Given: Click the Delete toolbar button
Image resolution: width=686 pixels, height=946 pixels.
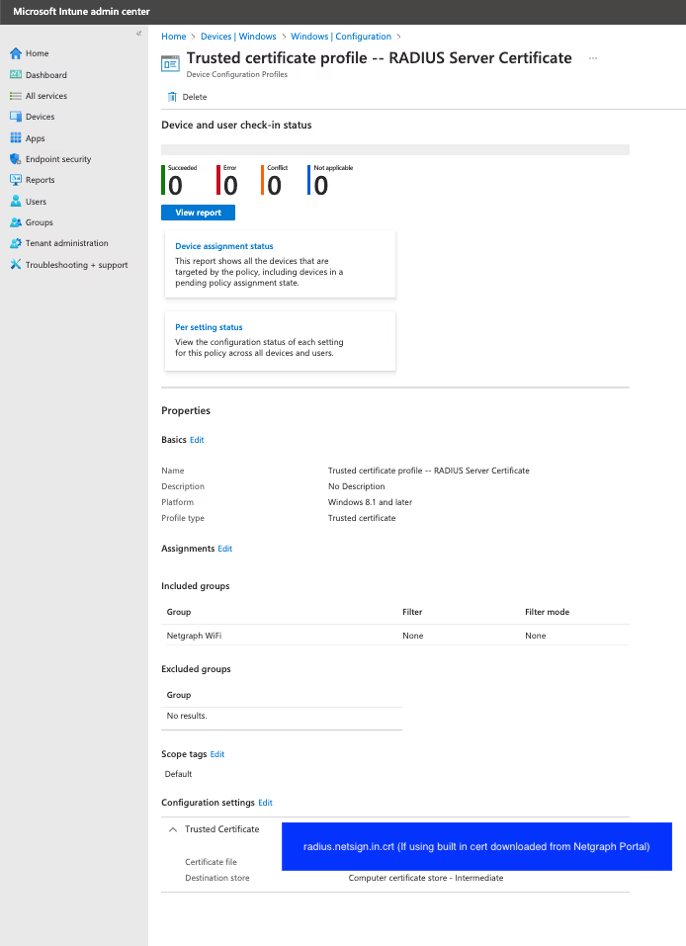Looking at the screenshot, I should click(187, 97).
